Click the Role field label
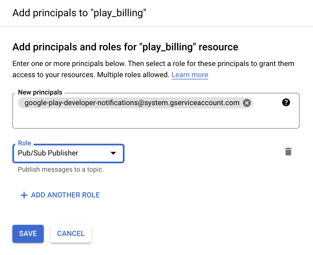Viewport: 313px width, 255px height. [24, 143]
